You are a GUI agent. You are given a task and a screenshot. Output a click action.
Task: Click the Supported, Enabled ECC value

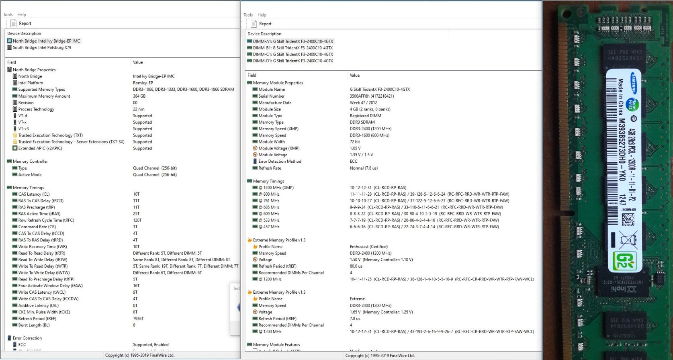pyautogui.click(x=151, y=345)
